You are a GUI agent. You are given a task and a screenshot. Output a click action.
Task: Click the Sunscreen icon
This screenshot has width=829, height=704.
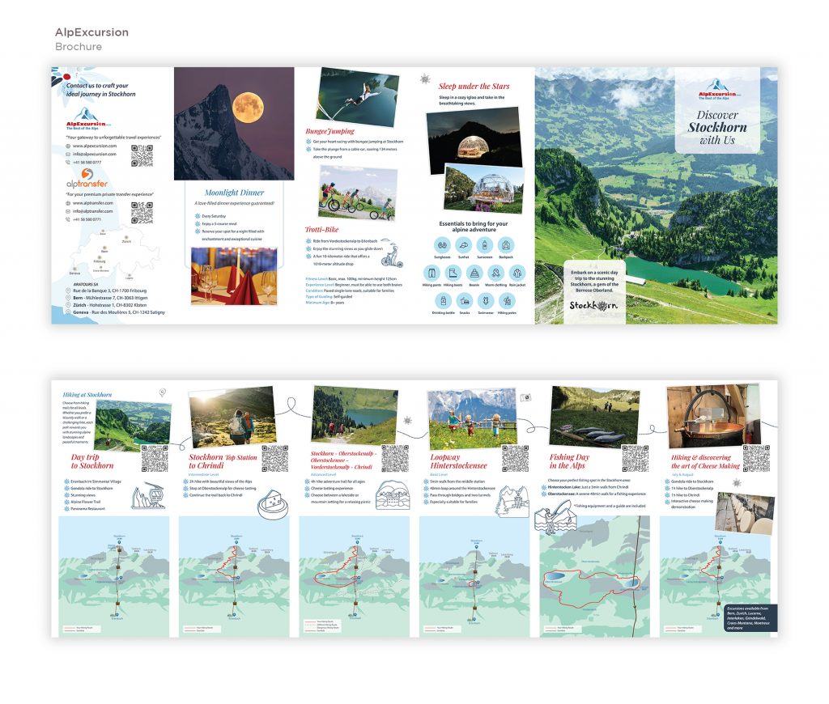(485, 244)
